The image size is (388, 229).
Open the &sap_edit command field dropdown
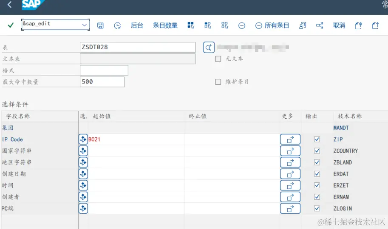coord(84,25)
